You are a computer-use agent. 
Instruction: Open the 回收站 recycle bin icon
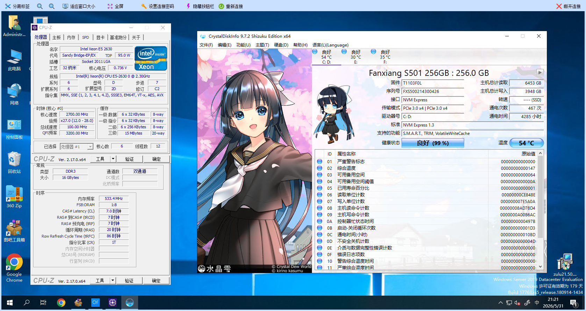coord(14,163)
